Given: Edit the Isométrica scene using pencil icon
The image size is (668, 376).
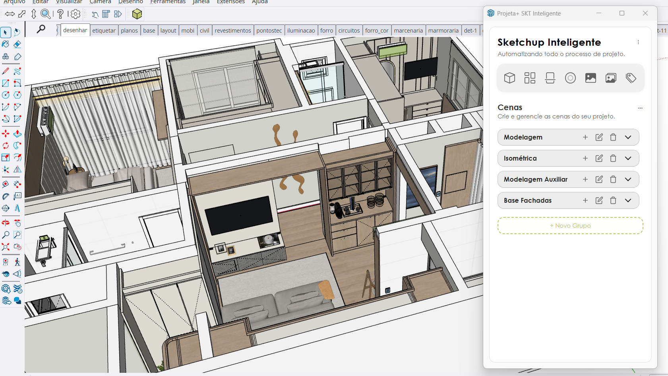Looking at the screenshot, I should coord(599,158).
